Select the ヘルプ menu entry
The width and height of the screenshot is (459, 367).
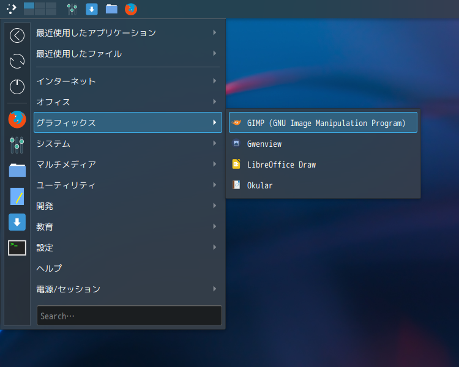[128, 268]
